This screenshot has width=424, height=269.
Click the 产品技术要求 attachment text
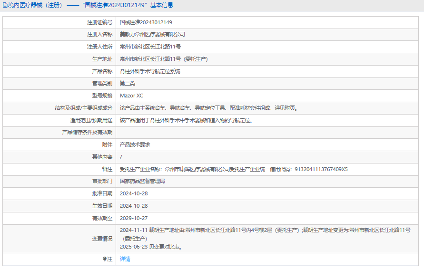[135, 144]
